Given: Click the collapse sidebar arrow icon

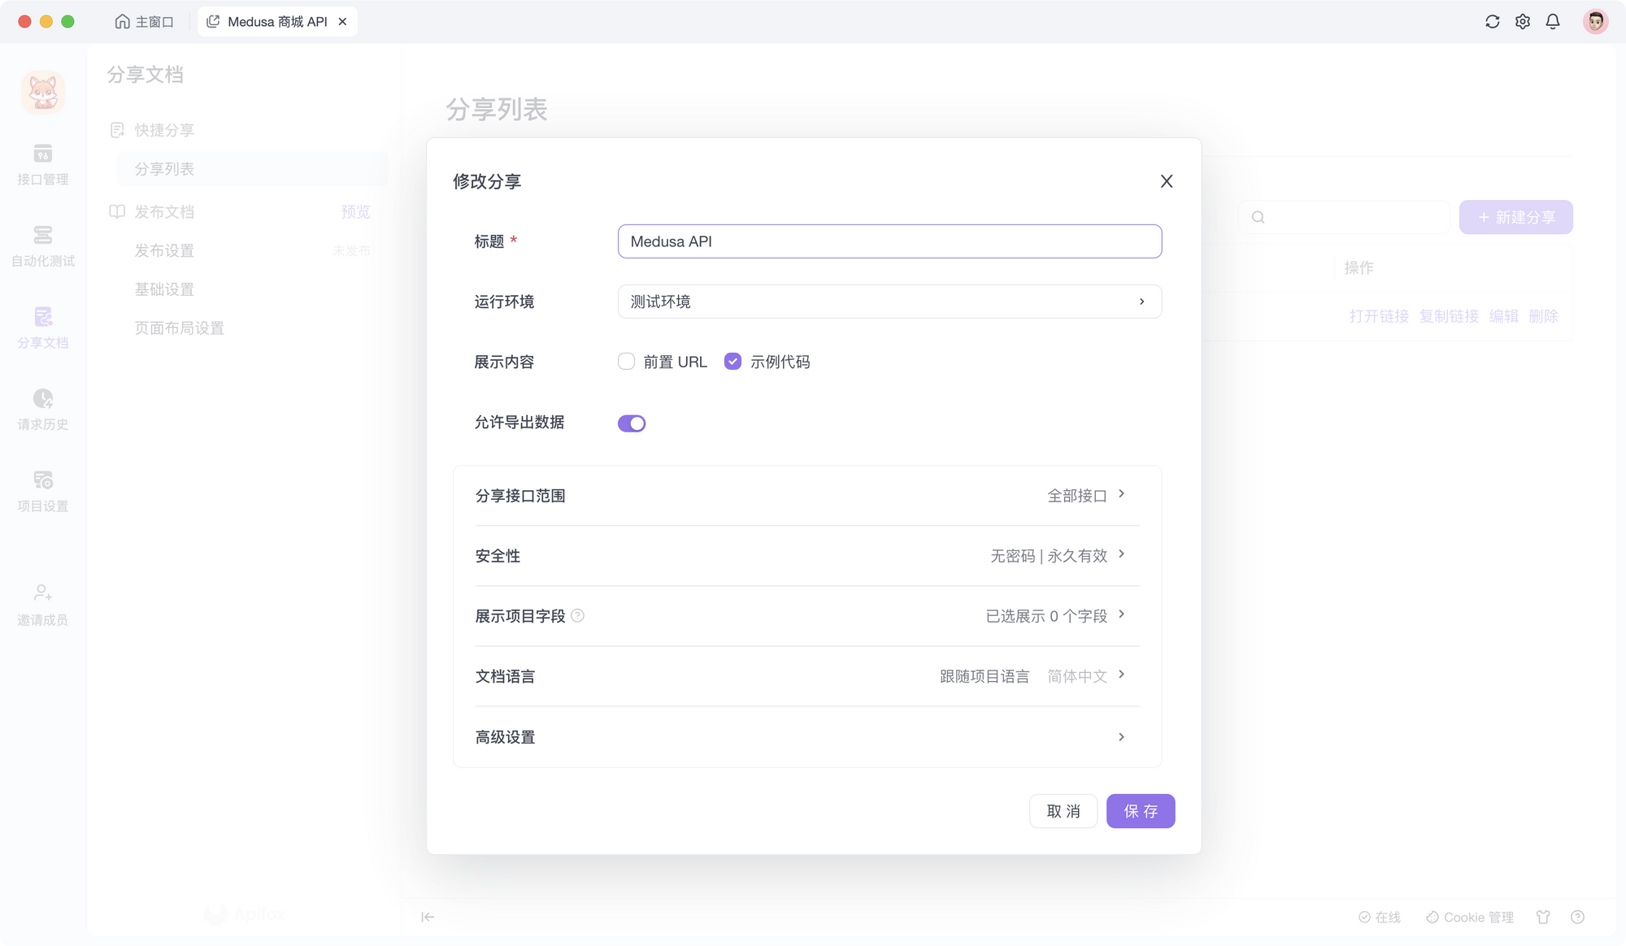Looking at the screenshot, I should tap(428, 917).
